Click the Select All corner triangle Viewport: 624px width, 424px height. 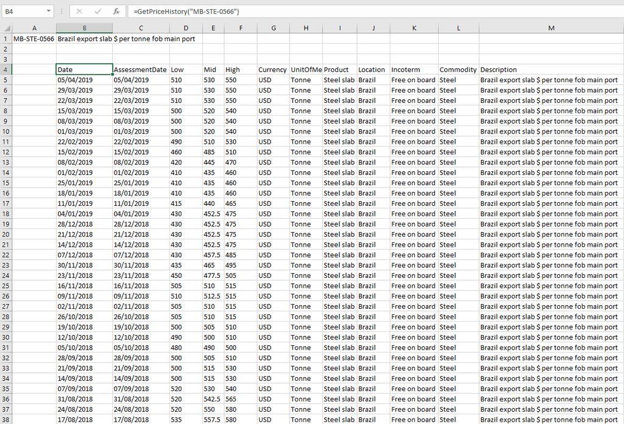(x=7, y=28)
